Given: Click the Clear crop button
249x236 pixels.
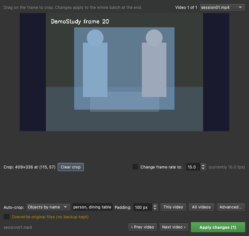Looking at the screenshot, I should [71, 167].
